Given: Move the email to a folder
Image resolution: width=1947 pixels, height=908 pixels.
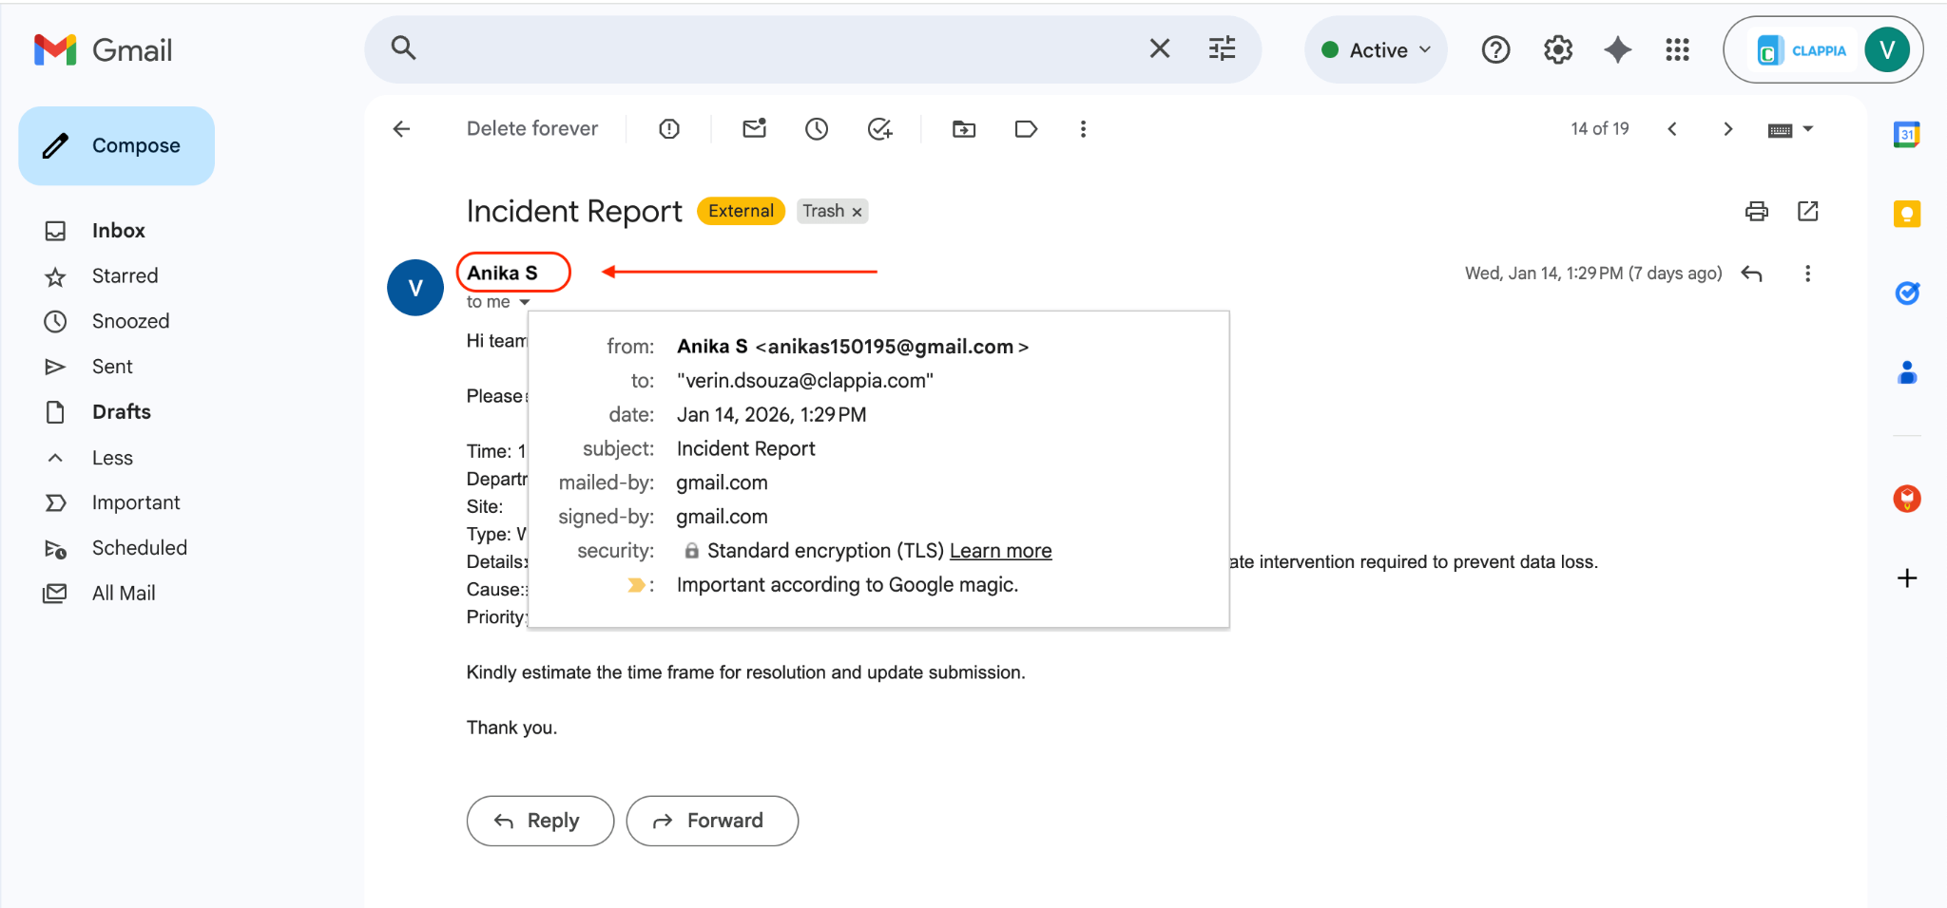Looking at the screenshot, I should 963,128.
